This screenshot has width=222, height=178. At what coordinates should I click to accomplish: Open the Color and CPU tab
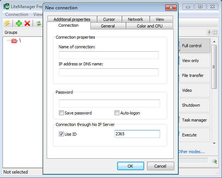149,26
